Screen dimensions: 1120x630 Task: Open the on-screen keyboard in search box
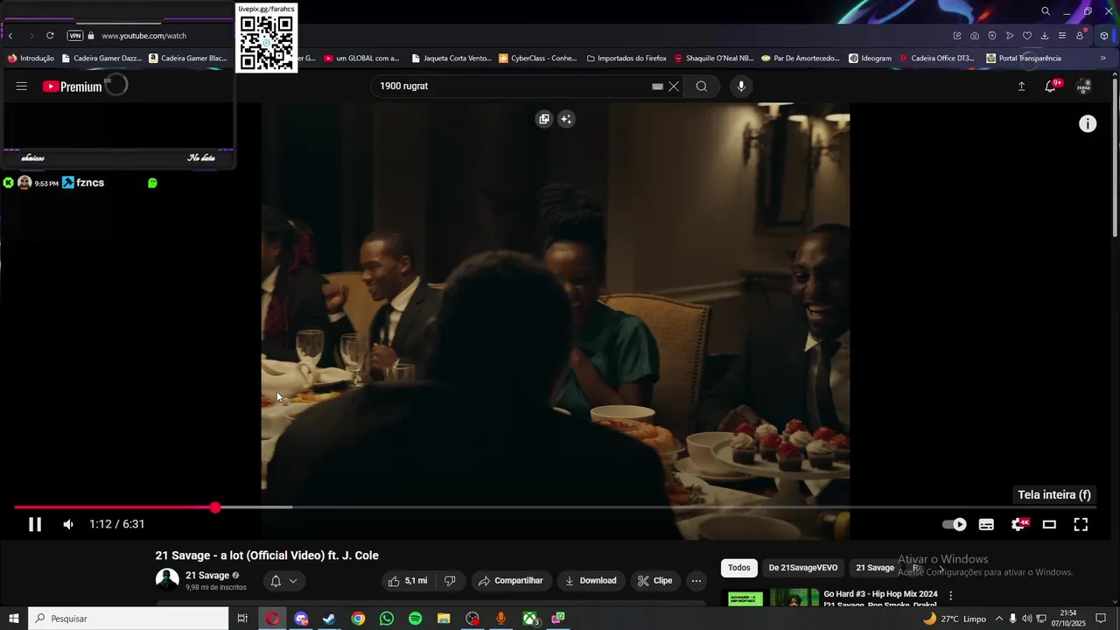[x=658, y=87]
